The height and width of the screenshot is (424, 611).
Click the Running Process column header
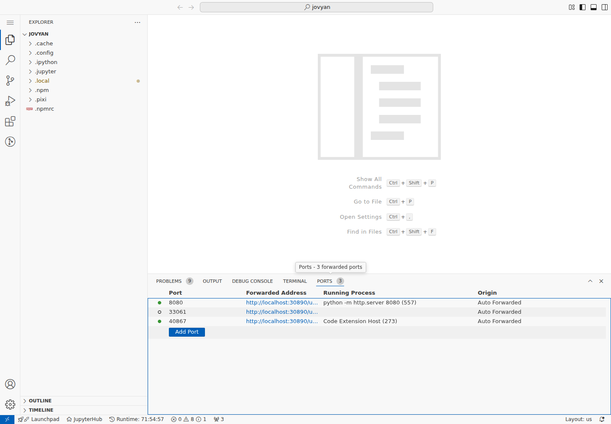click(x=349, y=293)
